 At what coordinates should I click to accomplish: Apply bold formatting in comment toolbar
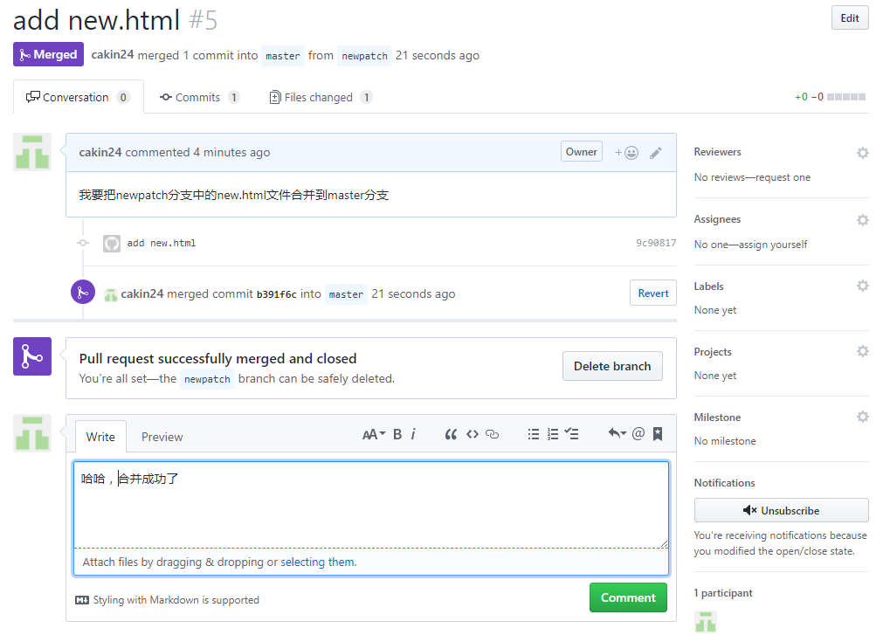pos(397,434)
